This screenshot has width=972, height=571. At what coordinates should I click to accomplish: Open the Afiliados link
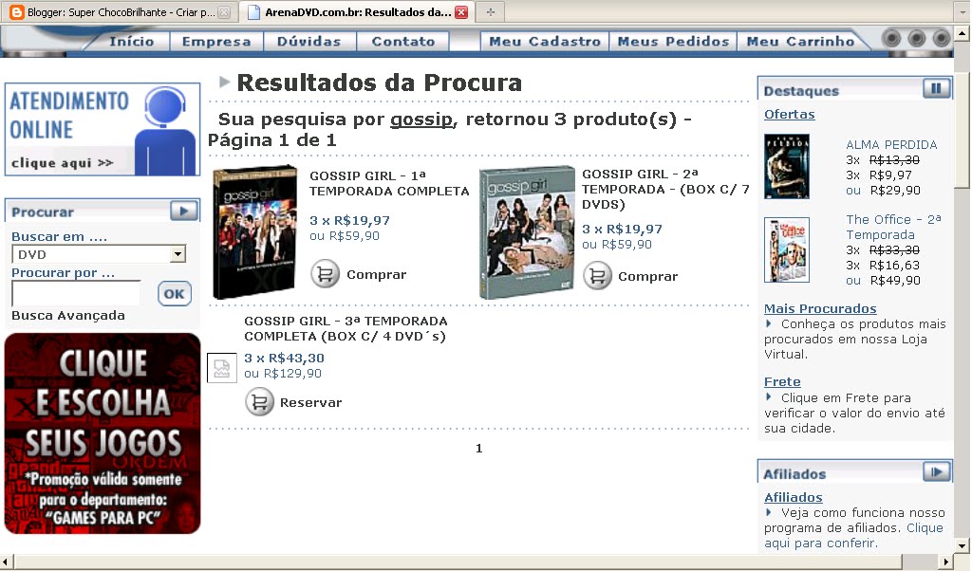coord(793,497)
